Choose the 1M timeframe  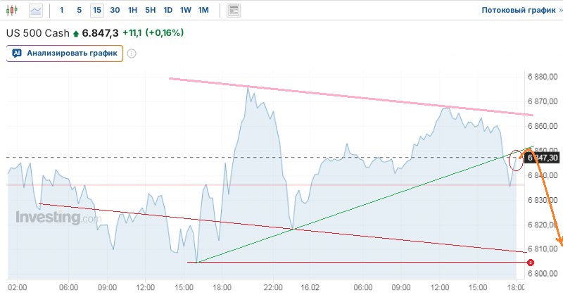203,11
